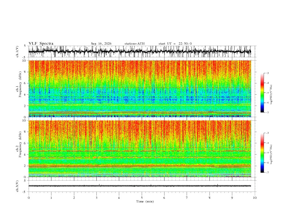Click the station=ATH label
Screen dimensions: 287x222
point(134,44)
